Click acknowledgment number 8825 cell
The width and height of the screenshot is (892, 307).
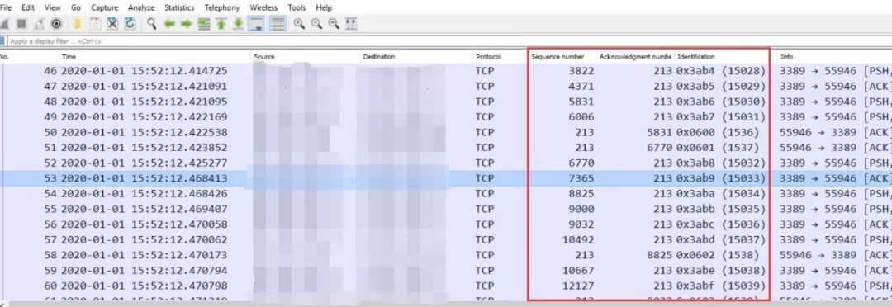(x=658, y=255)
